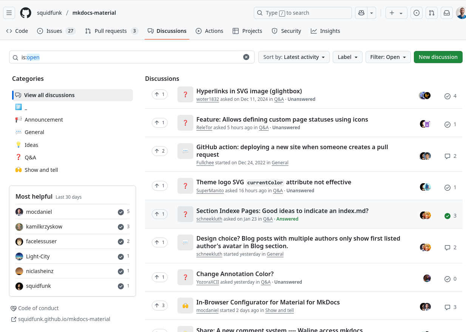The width and height of the screenshot is (466, 332).
Task: Open Light-City helpful user profile
Action: (38, 256)
